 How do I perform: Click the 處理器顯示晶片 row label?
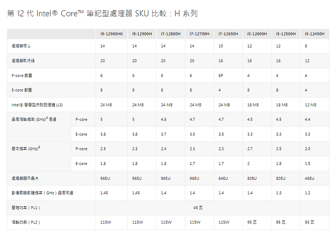click(25, 178)
